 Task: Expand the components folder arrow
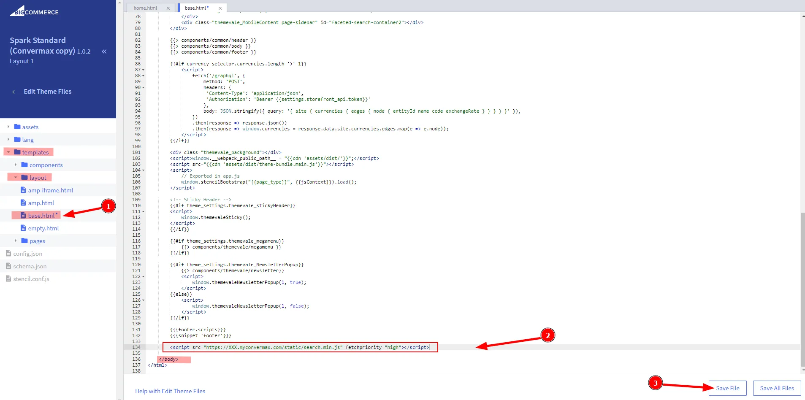click(x=16, y=165)
